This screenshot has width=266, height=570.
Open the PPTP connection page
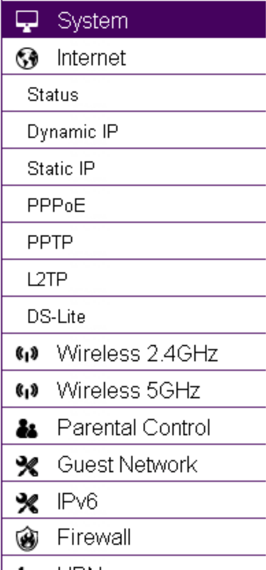tap(134, 242)
